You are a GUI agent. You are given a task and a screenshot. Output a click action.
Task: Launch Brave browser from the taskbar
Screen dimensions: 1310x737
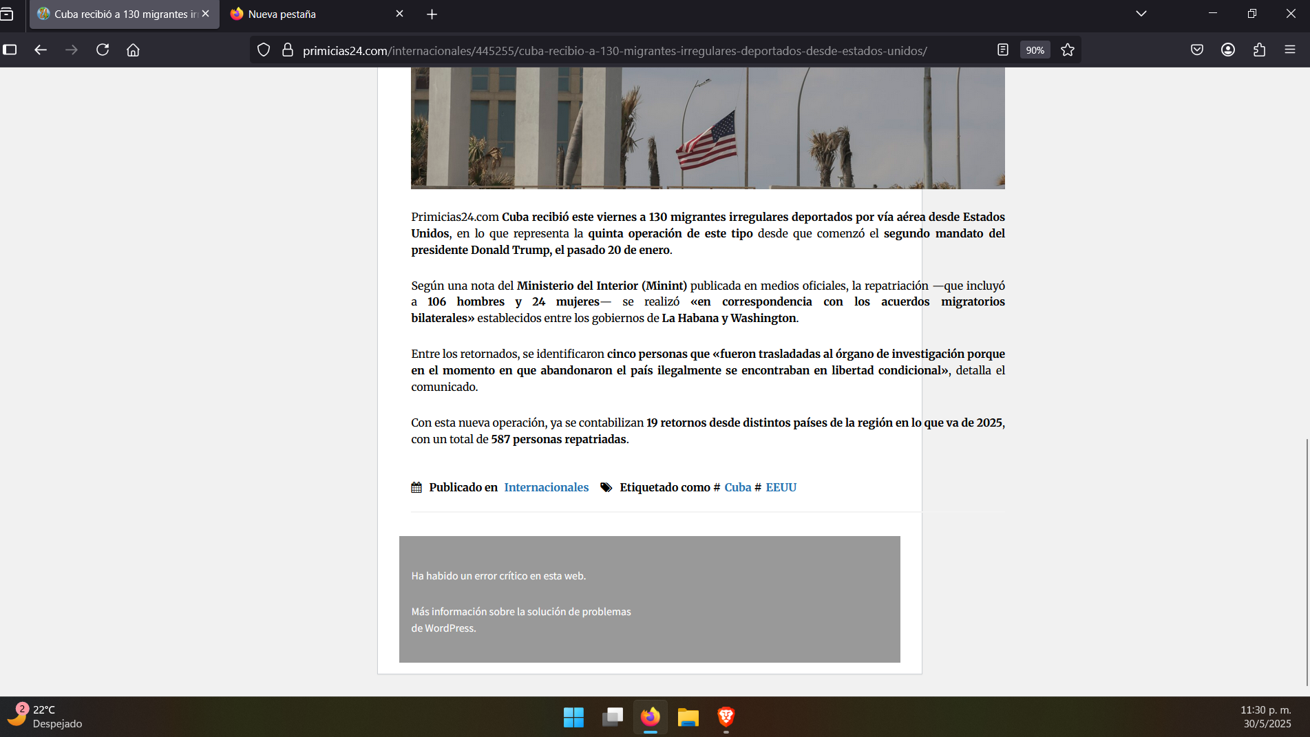726,717
